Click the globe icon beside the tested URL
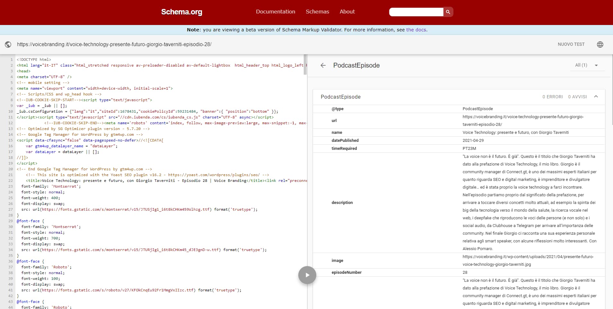The width and height of the screenshot is (613, 309). 8,44
